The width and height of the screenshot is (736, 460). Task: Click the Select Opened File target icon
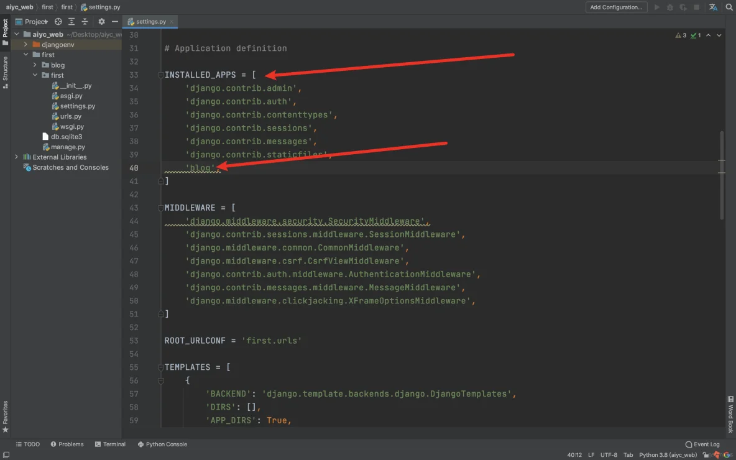58,22
